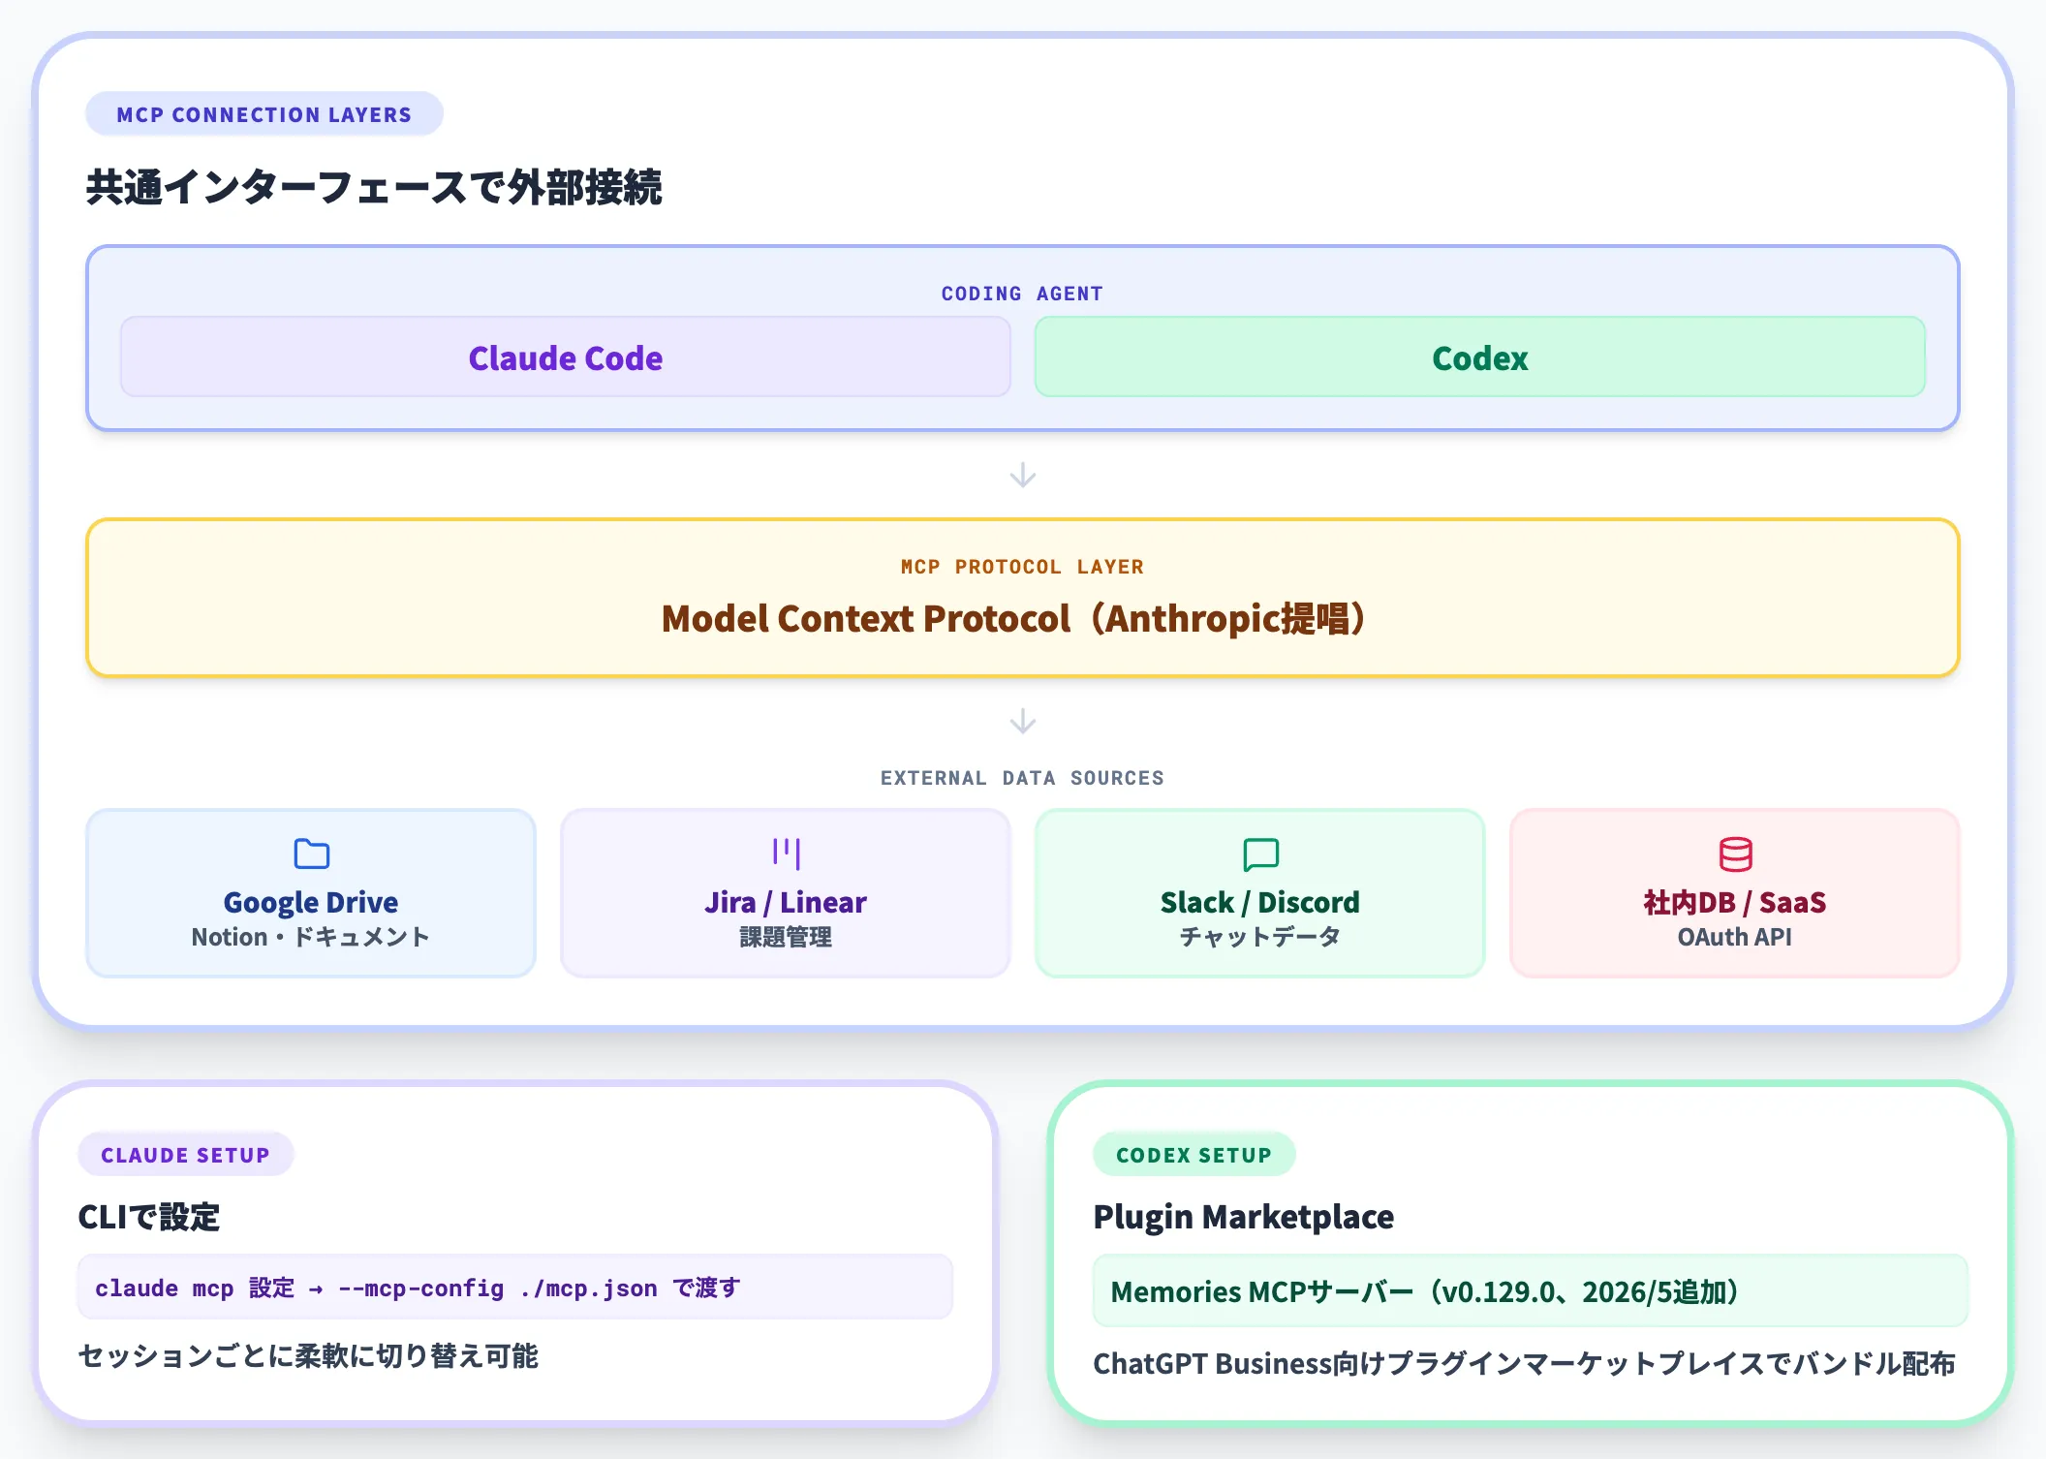This screenshot has width=2046, height=1459.
Task: Click the OAuth API subtitle
Action: pos(1735,937)
